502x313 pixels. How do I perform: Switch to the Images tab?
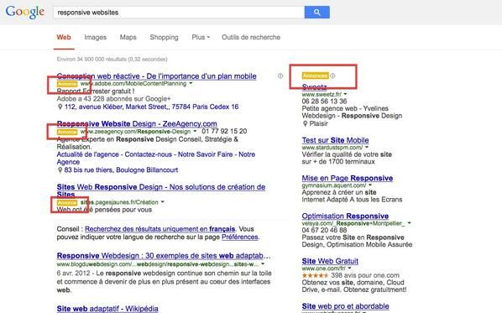(96, 37)
